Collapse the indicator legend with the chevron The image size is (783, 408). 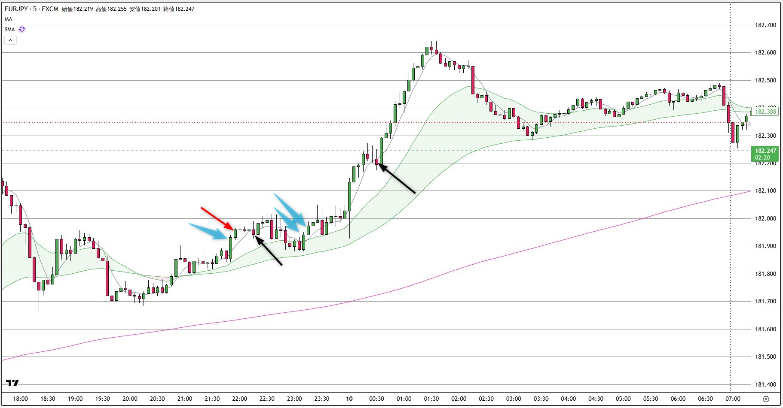pos(10,39)
